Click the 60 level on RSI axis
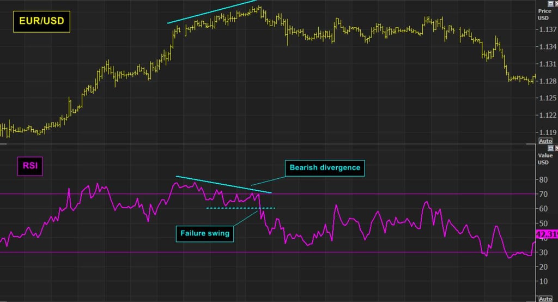The image size is (558, 302). click(543, 209)
